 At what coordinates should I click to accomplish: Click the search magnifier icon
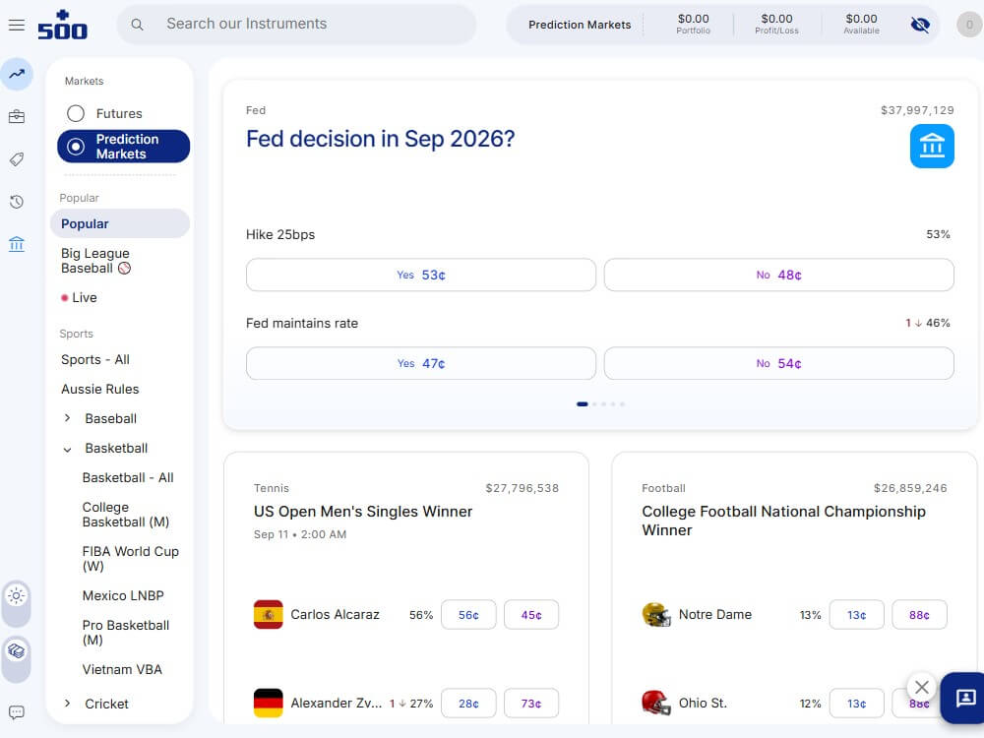[137, 25]
